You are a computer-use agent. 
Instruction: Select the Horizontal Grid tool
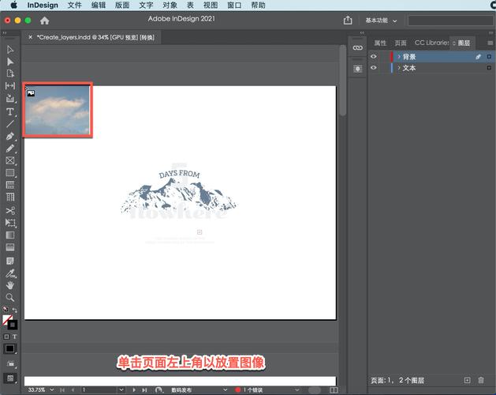tap(10, 185)
